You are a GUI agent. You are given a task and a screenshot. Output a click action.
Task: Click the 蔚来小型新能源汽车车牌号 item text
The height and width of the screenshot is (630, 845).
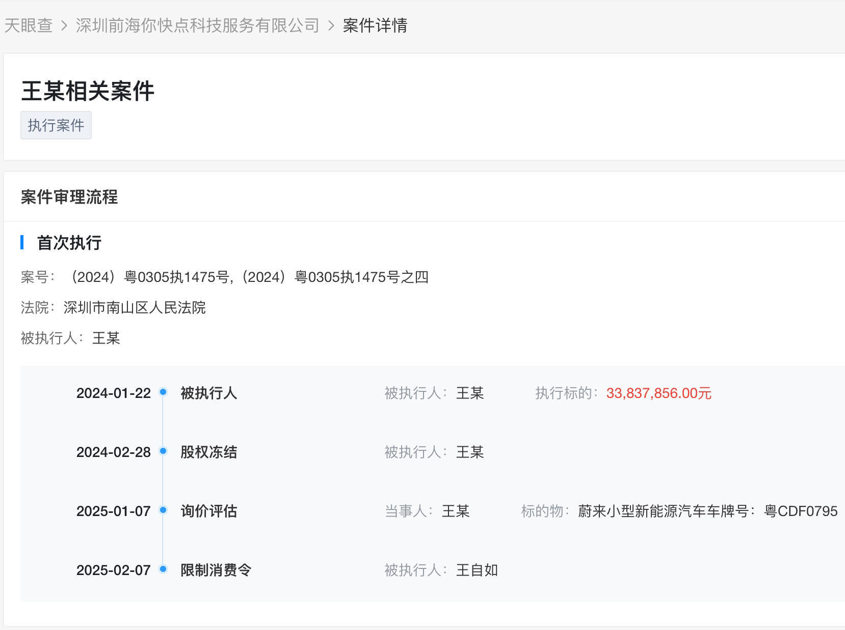pyautogui.click(x=708, y=511)
